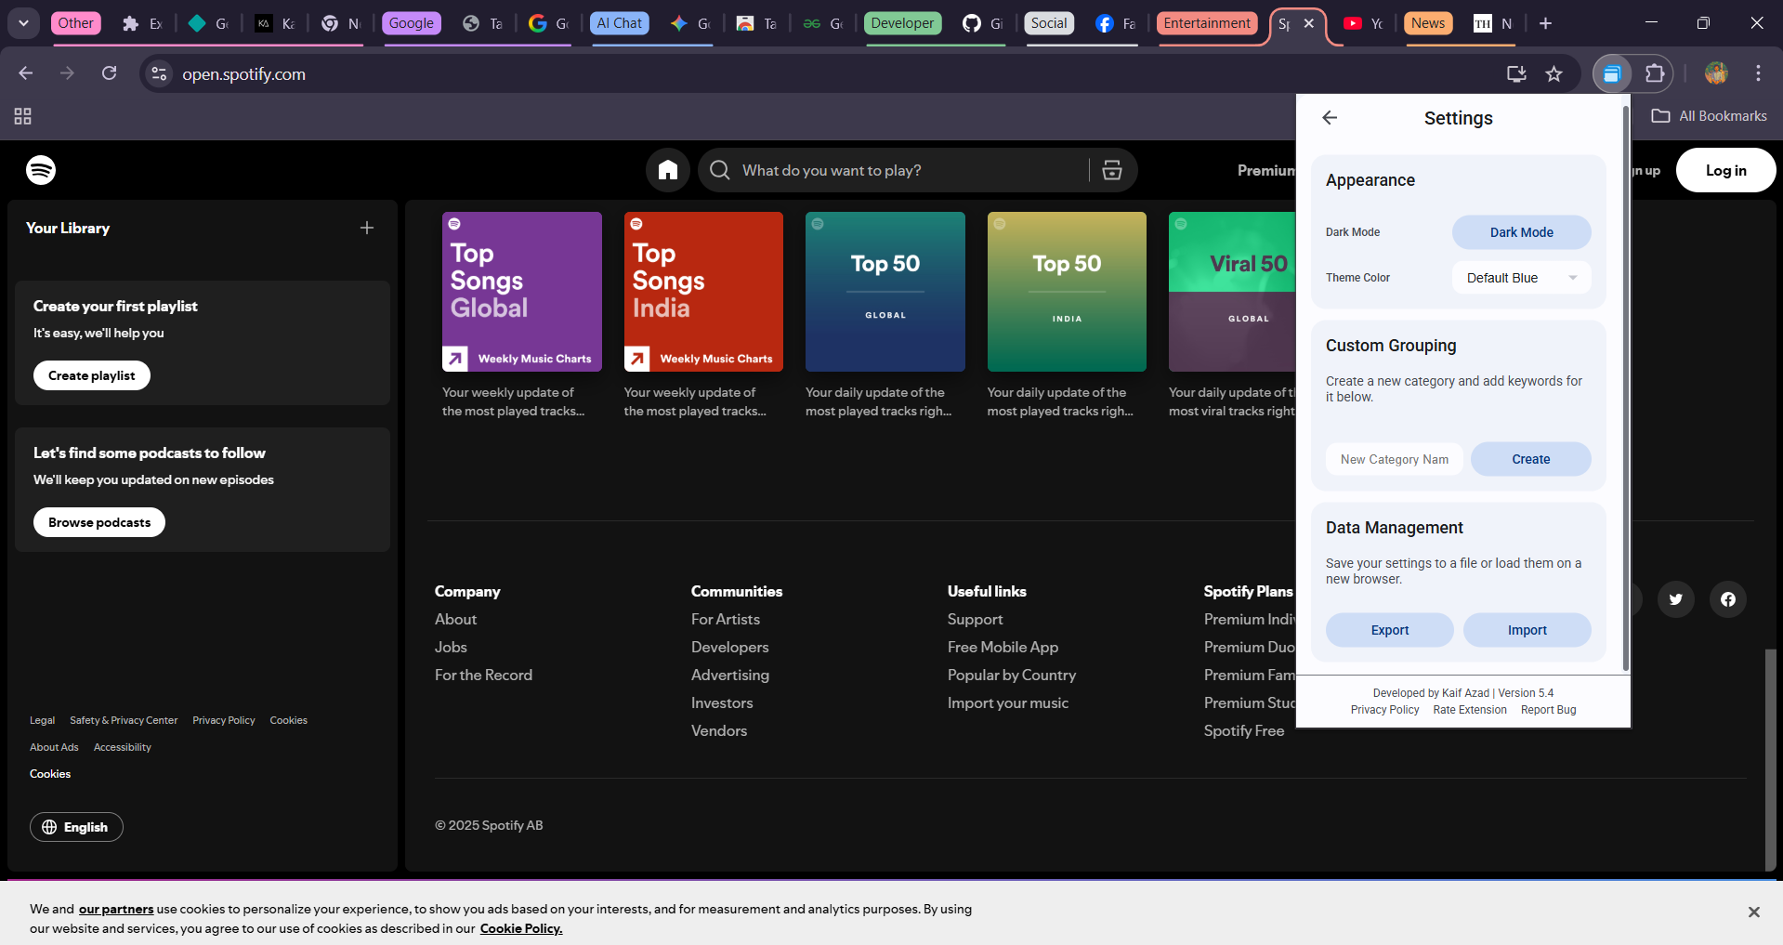Open the browser extensions puzzle icon
Image resolution: width=1783 pixels, height=945 pixels.
[1655, 73]
